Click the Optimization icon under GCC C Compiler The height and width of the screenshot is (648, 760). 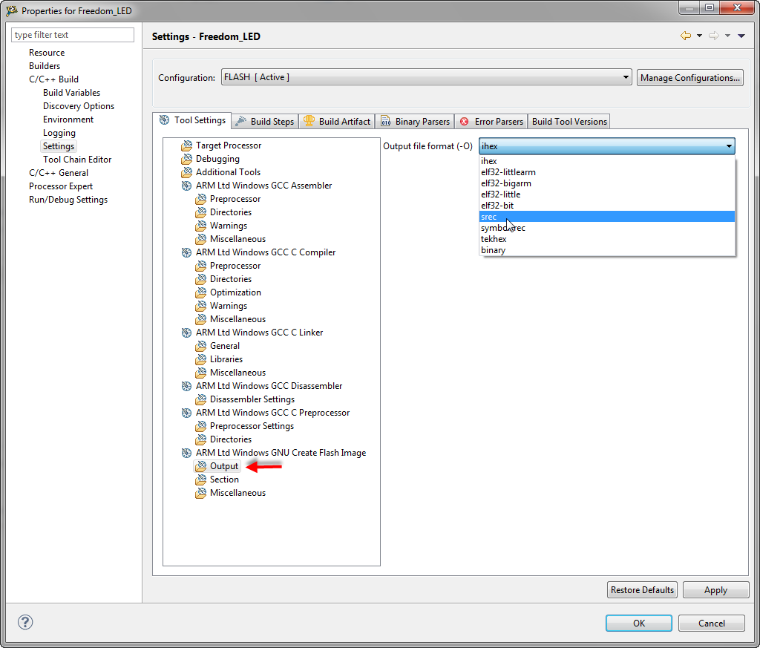200,292
